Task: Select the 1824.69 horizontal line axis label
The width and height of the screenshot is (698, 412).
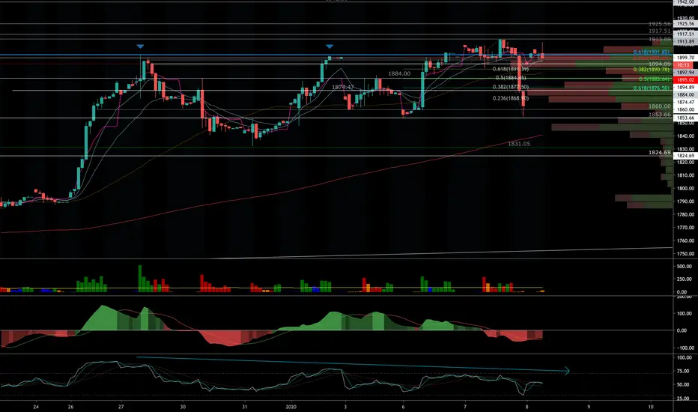Action: click(x=685, y=156)
